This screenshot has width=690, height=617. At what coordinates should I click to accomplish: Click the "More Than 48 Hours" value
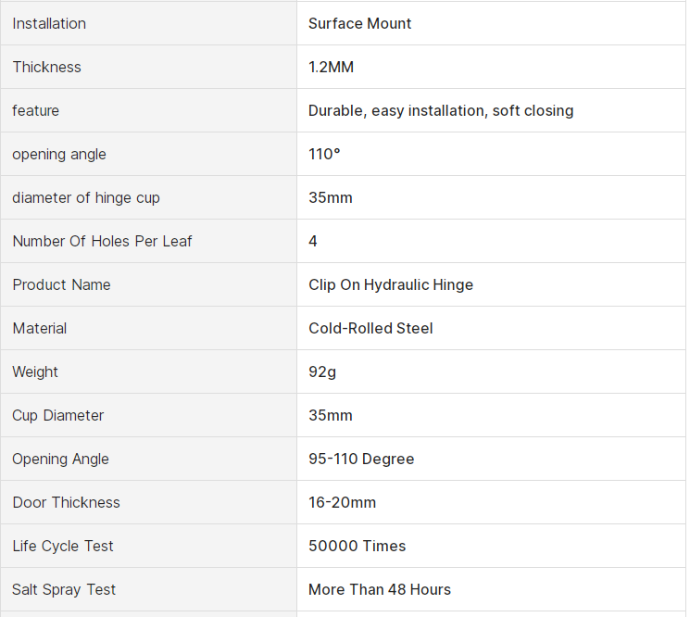click(x=380, y=589)
